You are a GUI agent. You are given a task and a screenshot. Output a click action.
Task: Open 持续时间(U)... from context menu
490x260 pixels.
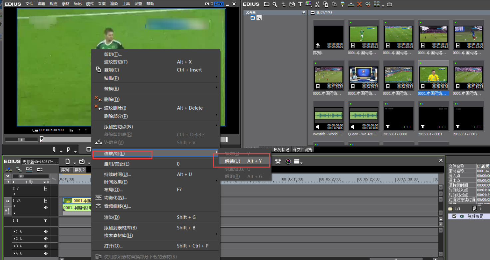(x=118, y=174)
